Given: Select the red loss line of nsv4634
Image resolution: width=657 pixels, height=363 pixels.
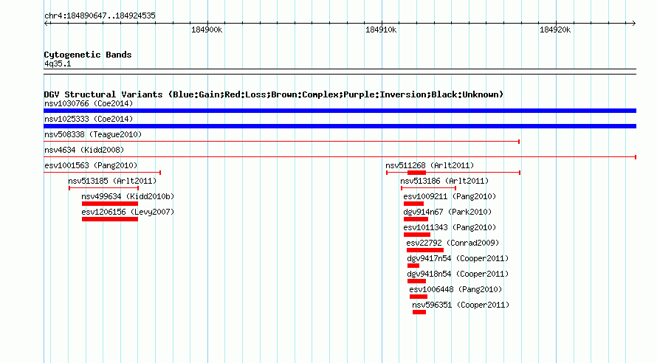Looking at the screenshot, I should (x=340, y=157).
